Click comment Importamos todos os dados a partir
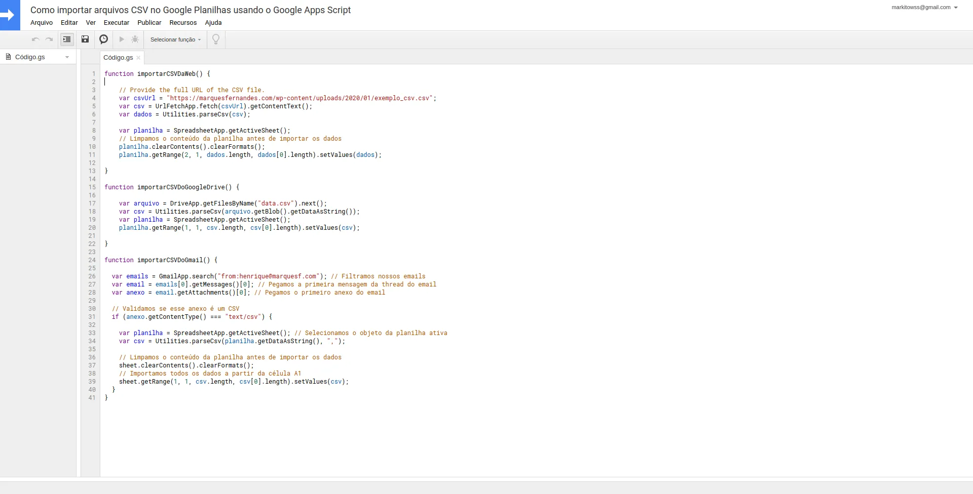The width and height of the screenshot is (973, 494). click(210, 374)
